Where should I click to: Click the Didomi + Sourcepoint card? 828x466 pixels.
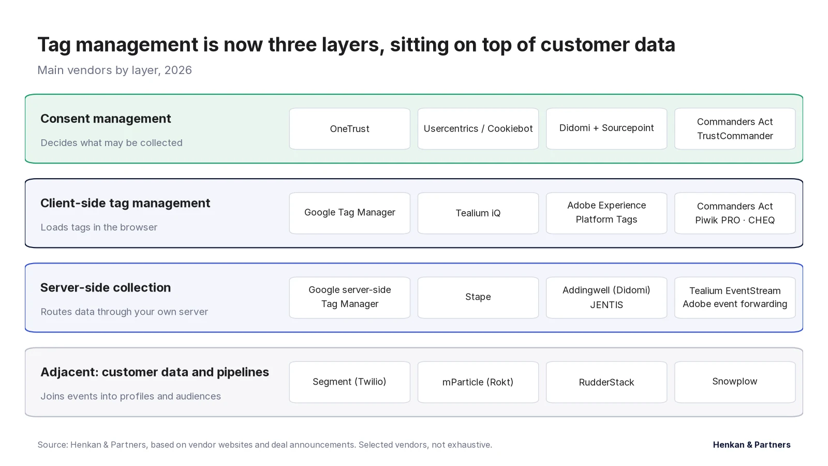click(x=607, y=129)
